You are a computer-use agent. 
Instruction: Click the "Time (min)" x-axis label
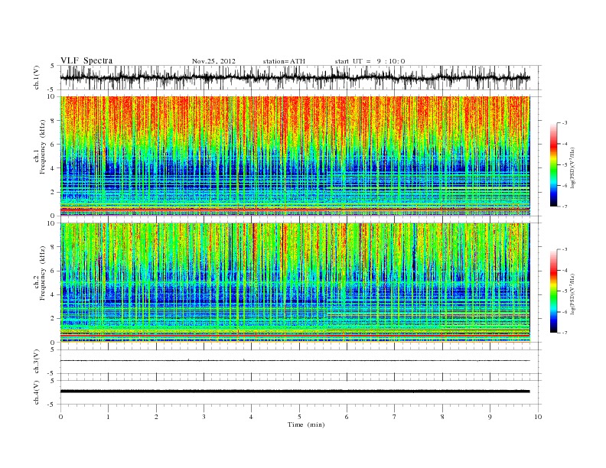tap(306, 424)
